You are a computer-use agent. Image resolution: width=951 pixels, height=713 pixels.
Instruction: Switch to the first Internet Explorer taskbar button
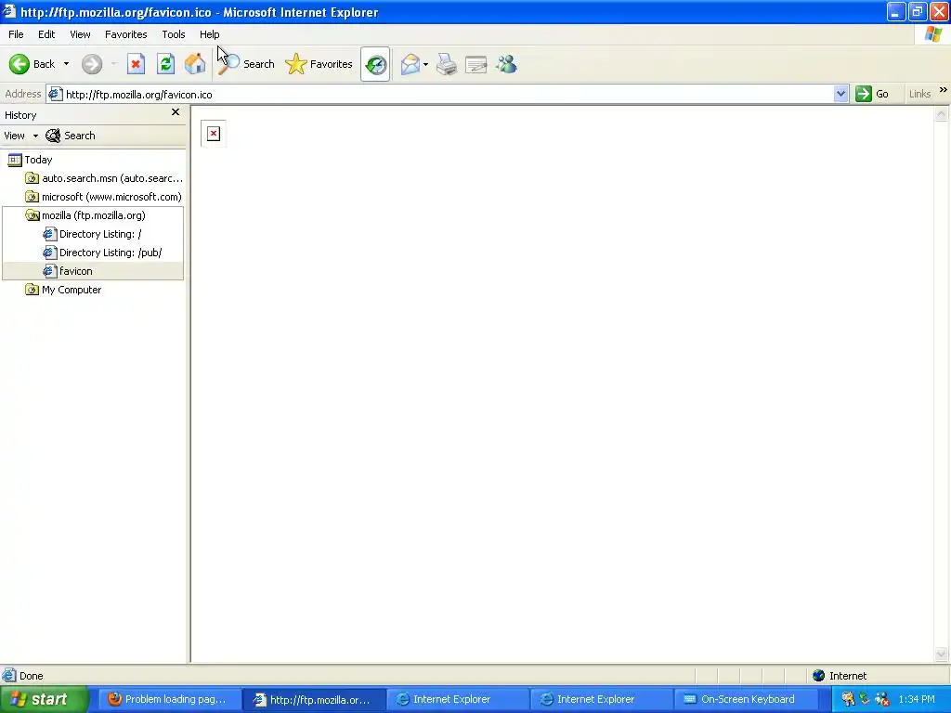pyautogui.click(x=457, y=700)
